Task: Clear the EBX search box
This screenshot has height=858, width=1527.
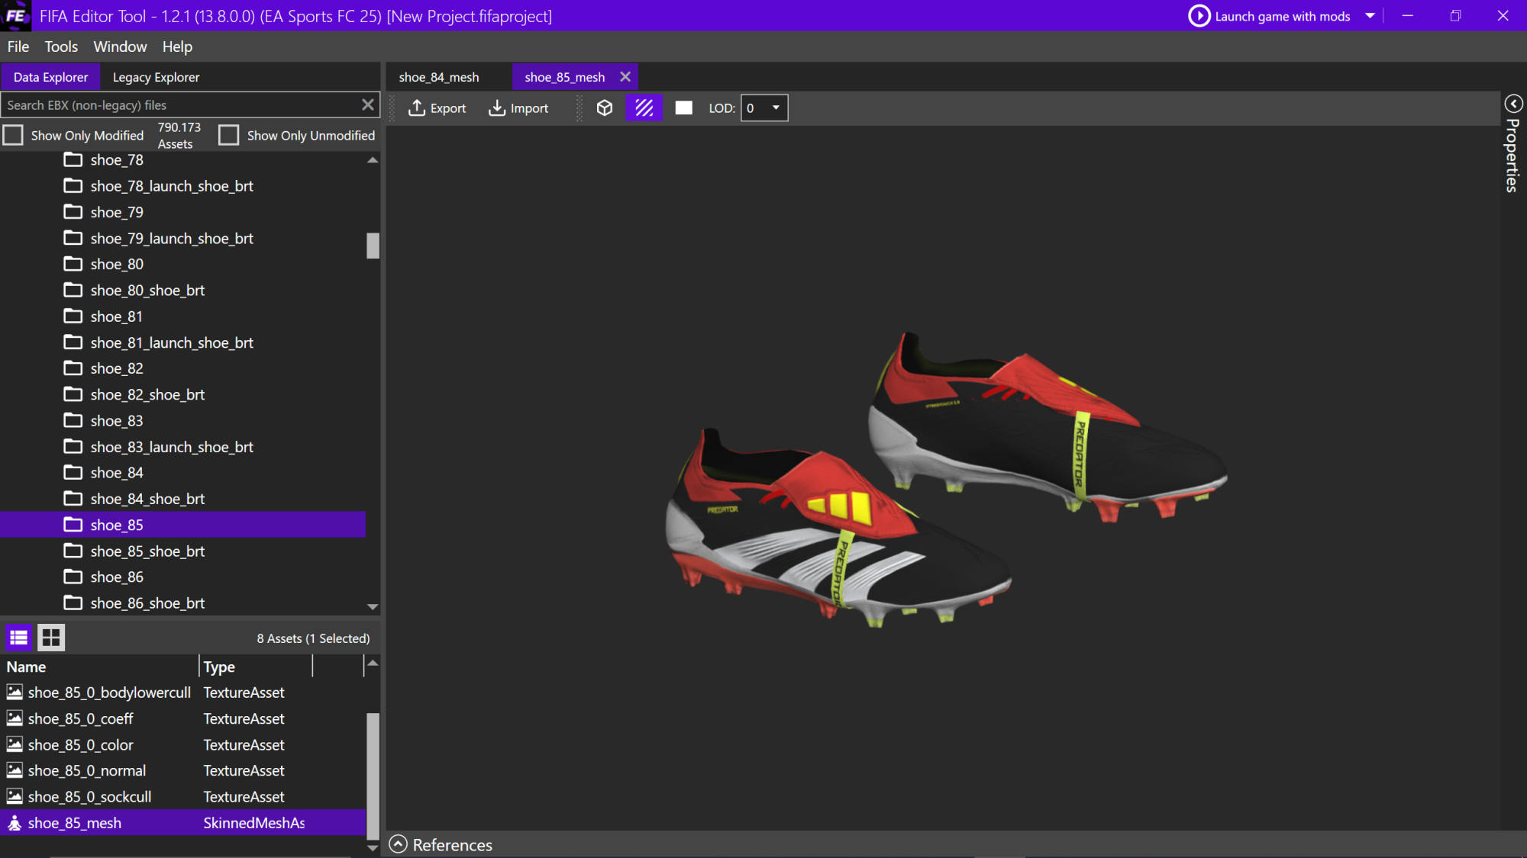Action: [368, 105]
